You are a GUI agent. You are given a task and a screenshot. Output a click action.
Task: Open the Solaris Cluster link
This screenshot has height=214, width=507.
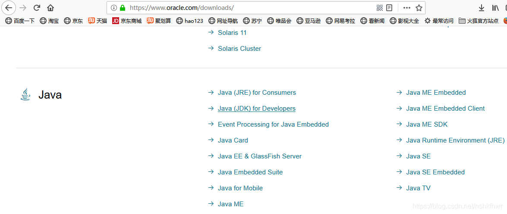pos(239,49)
